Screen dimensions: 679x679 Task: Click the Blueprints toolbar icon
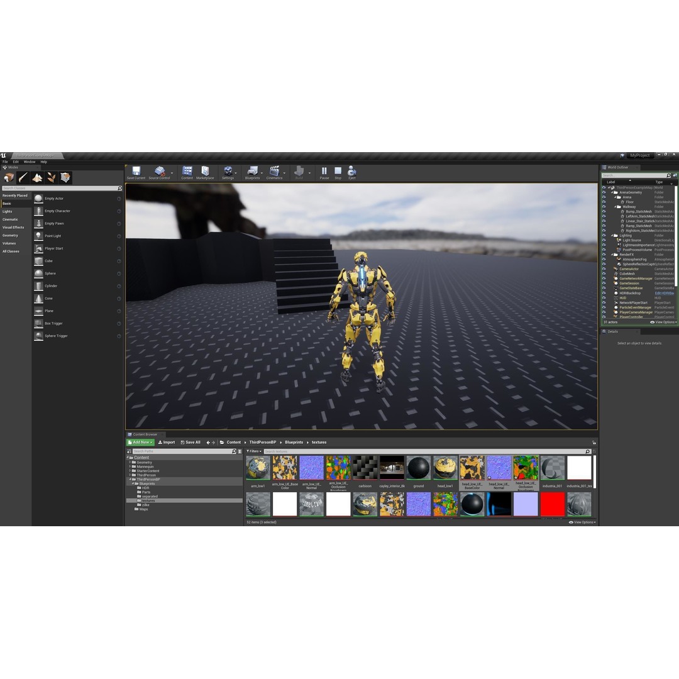coord(252,171)
